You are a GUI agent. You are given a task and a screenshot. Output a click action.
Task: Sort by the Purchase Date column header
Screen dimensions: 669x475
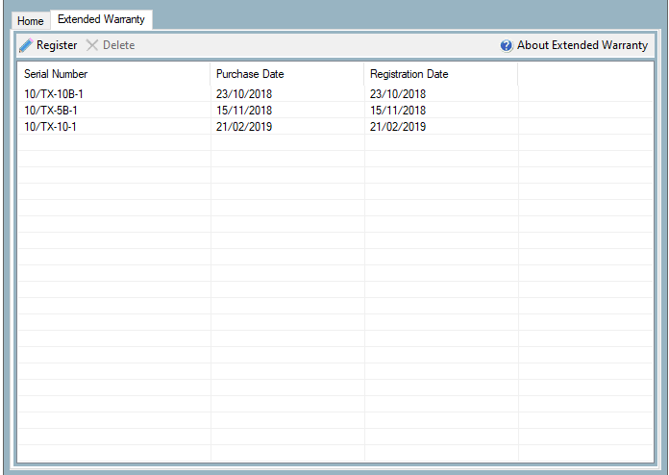287,74
